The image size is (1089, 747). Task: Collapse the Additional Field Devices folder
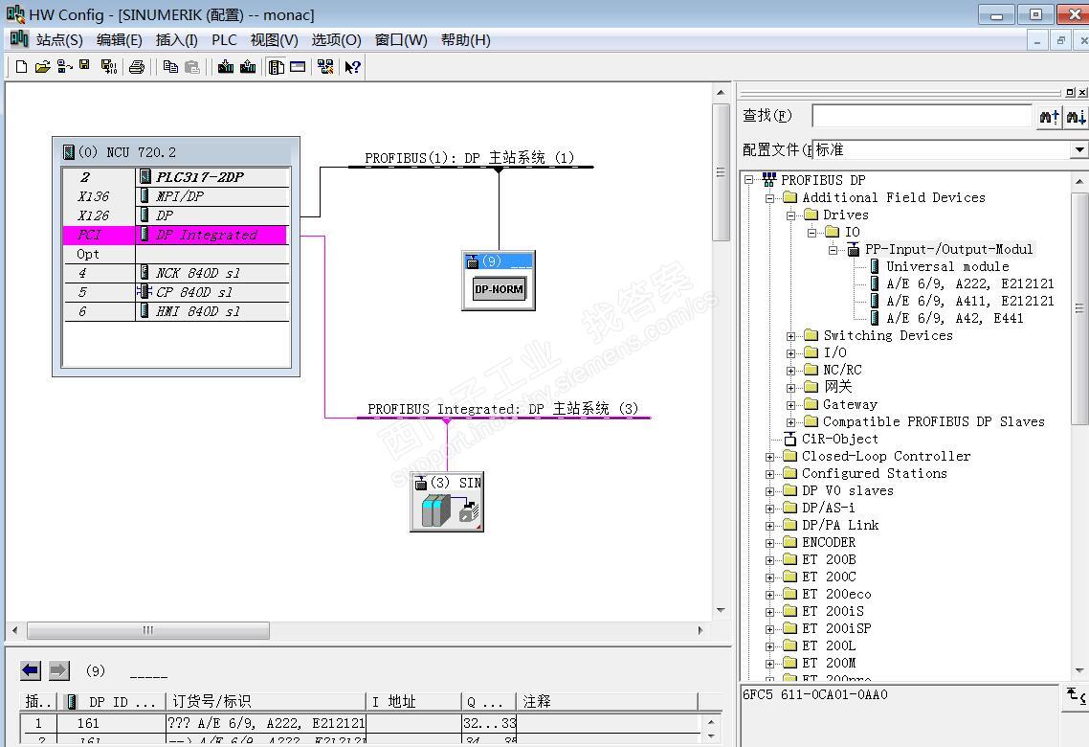point(769,198)
